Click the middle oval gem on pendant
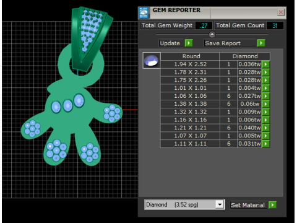Image resolution: width=297 pixels, height=223 pixels. point(68,105)
